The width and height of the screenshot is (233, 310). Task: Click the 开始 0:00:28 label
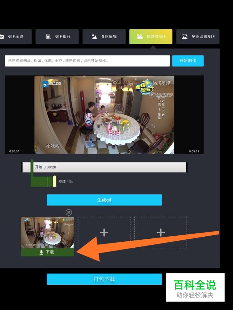pyautogui.click(x=45, y=167)
